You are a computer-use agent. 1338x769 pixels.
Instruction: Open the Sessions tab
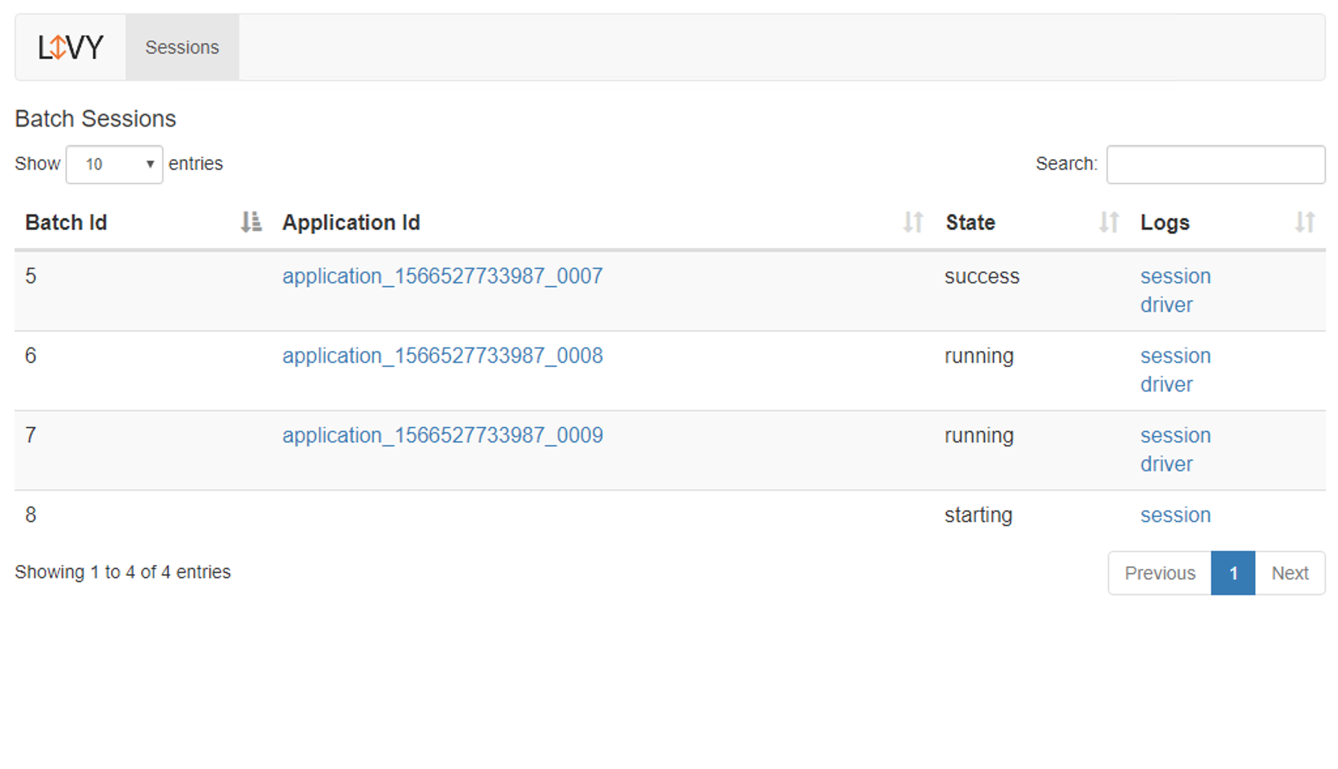tap(182, 48)
